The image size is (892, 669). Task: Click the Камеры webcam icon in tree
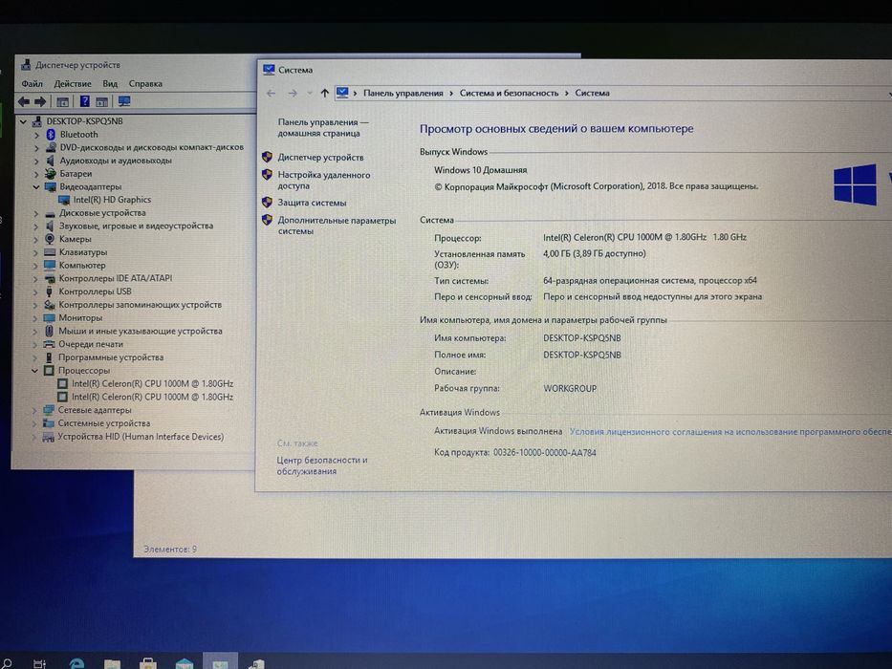50,239
